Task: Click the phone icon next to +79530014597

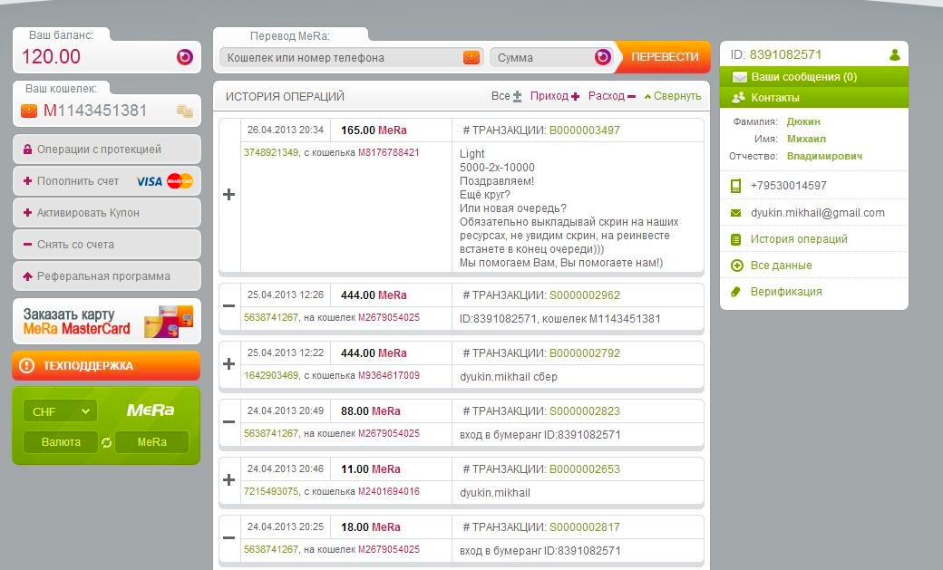Action: (735, 186)
